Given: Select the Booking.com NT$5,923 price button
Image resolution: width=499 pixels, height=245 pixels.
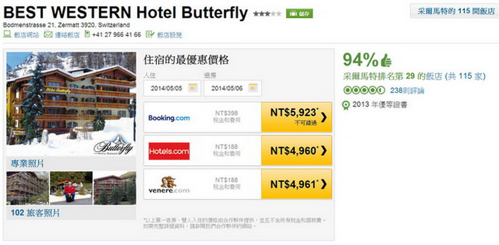Looking at the screenshot, I should 297,117.
